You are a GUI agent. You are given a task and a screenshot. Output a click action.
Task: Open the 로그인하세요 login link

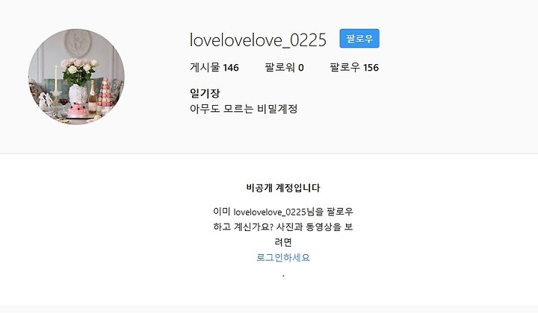click(x=283, y=257)
